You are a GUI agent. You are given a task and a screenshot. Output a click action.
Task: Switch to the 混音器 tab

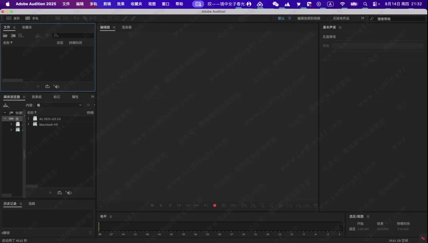[126, 27]
